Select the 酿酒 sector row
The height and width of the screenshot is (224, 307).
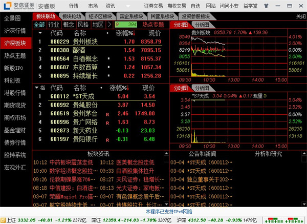(x=100, y=50)
